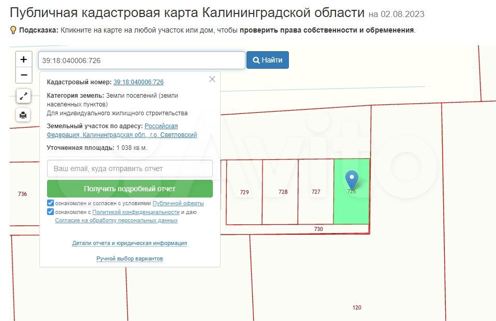Click Ручной выбор вариантов link
Image resolution: width=496 pixels, height=321 pixels.
129,258
